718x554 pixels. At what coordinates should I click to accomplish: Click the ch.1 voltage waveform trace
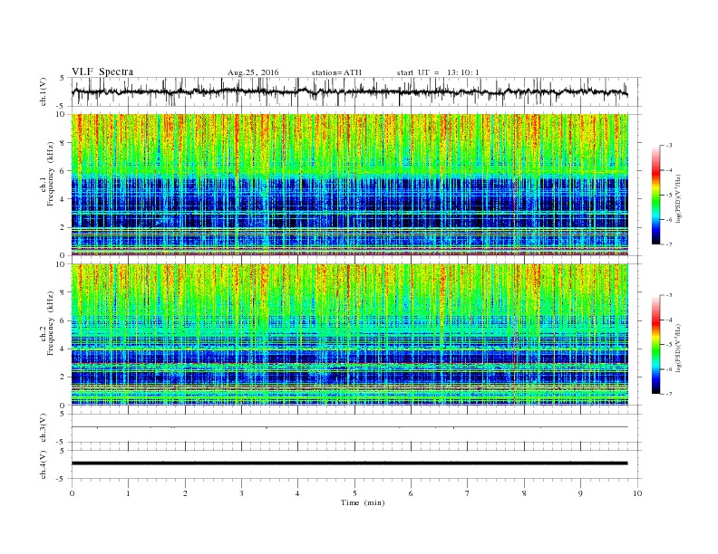click(x=350, y=91)
